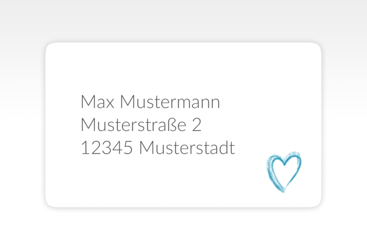The height and width of the screenshot is (250, 367).
Task: Click the city name Musterstadt
Action: click(187, 148)
